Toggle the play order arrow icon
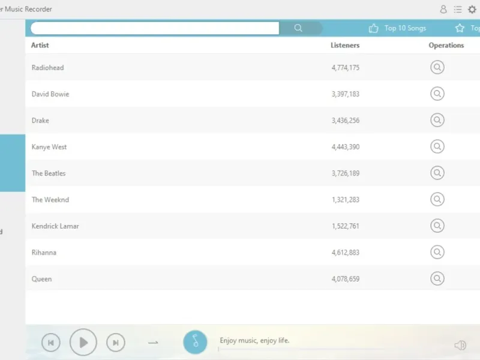480x360 pixels. coord(153,343)
